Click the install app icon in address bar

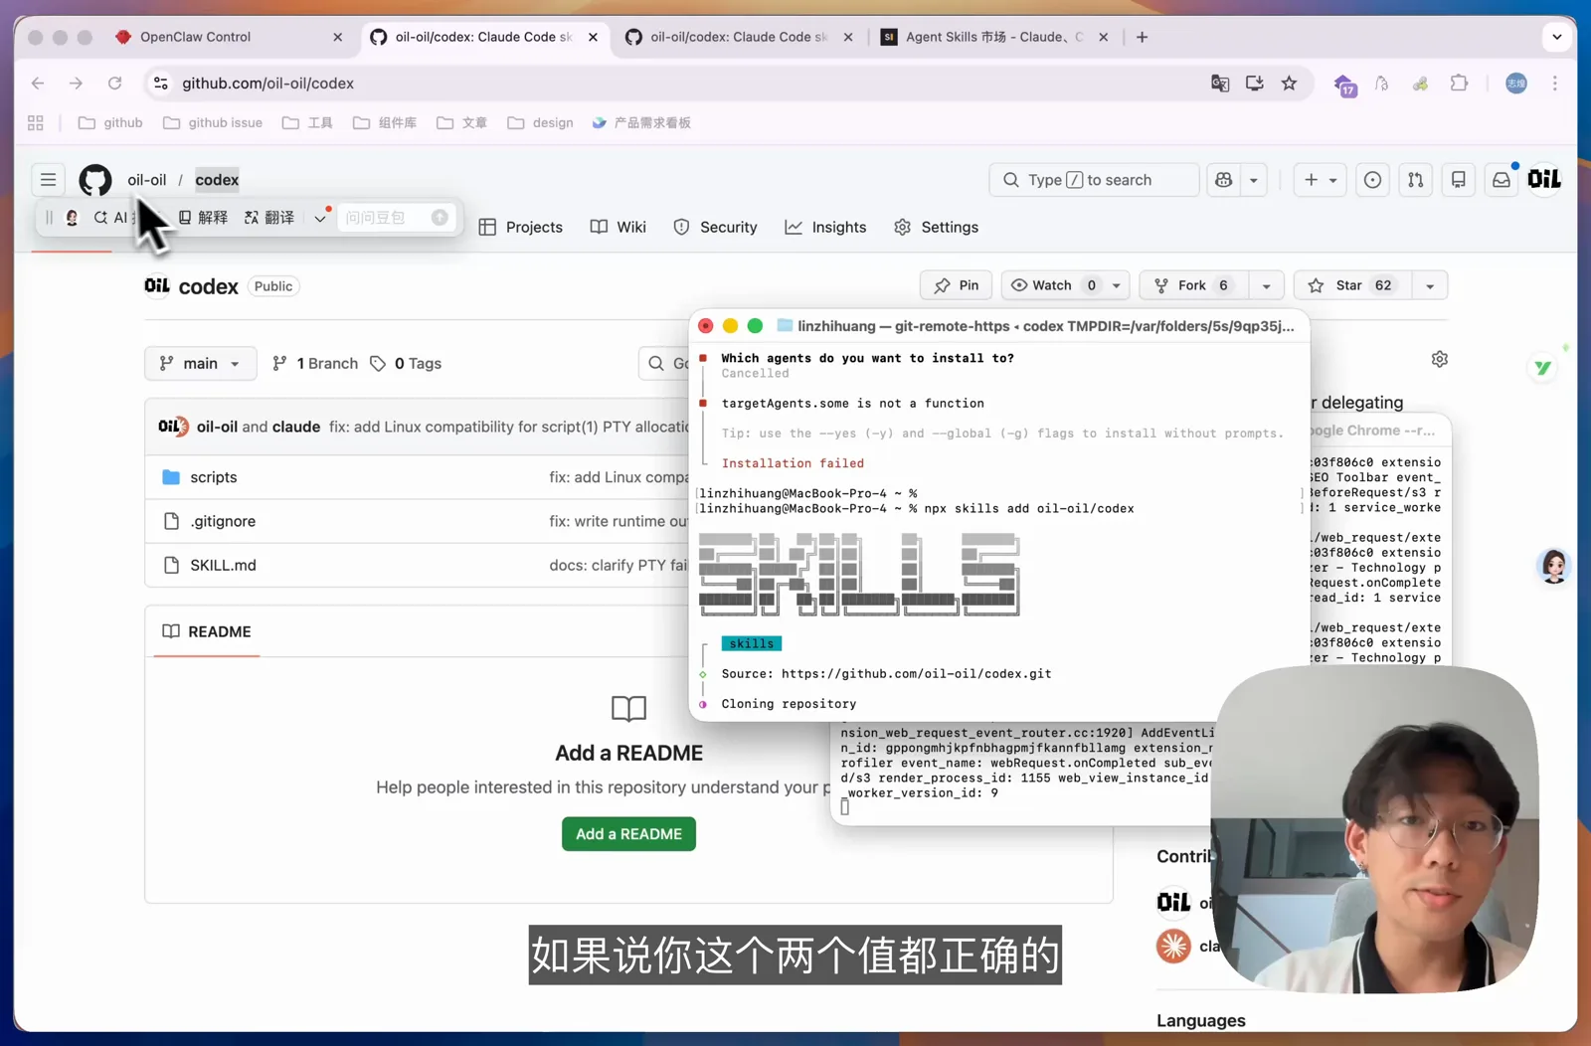[x=1255, y=84]
